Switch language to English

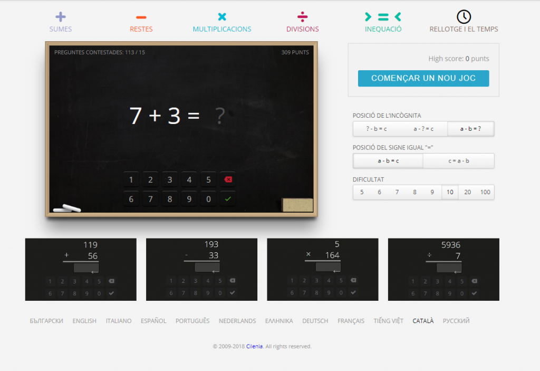click(84, 321)
